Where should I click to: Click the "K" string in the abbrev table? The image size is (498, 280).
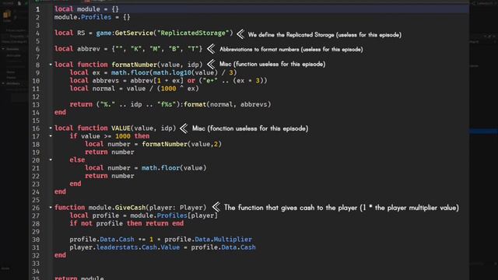click(136, 49)
